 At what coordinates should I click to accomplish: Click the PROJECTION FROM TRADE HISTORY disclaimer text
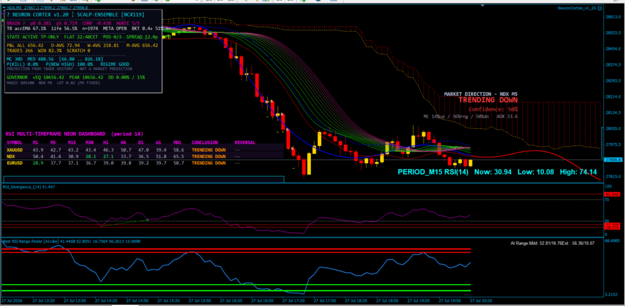tap(70, 69)
